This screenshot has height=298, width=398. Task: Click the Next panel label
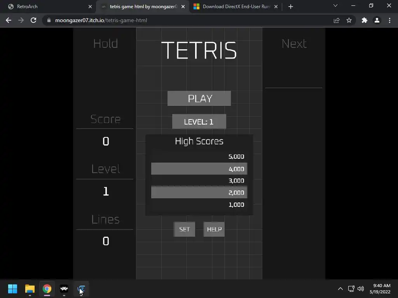(294, 43)
